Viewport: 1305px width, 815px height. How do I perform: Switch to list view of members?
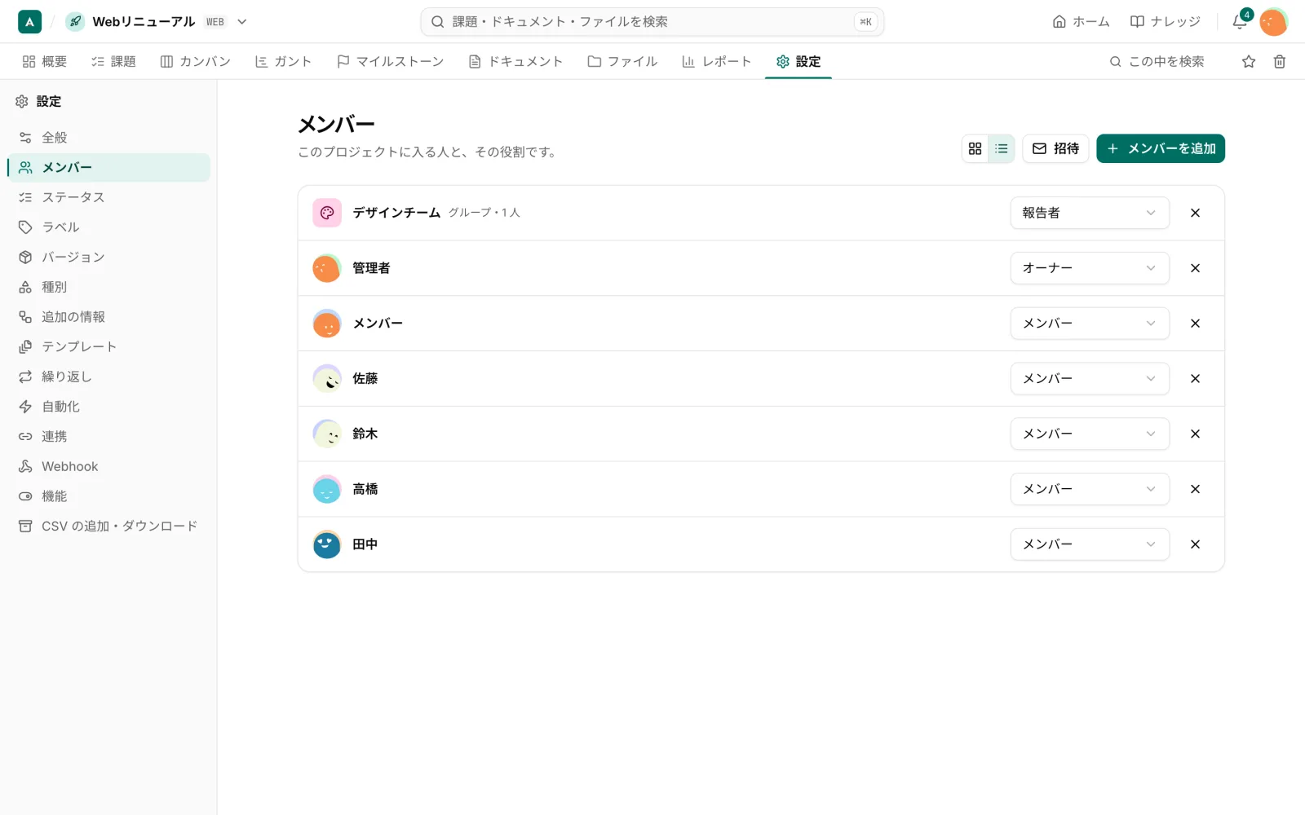coord(1002,148)
